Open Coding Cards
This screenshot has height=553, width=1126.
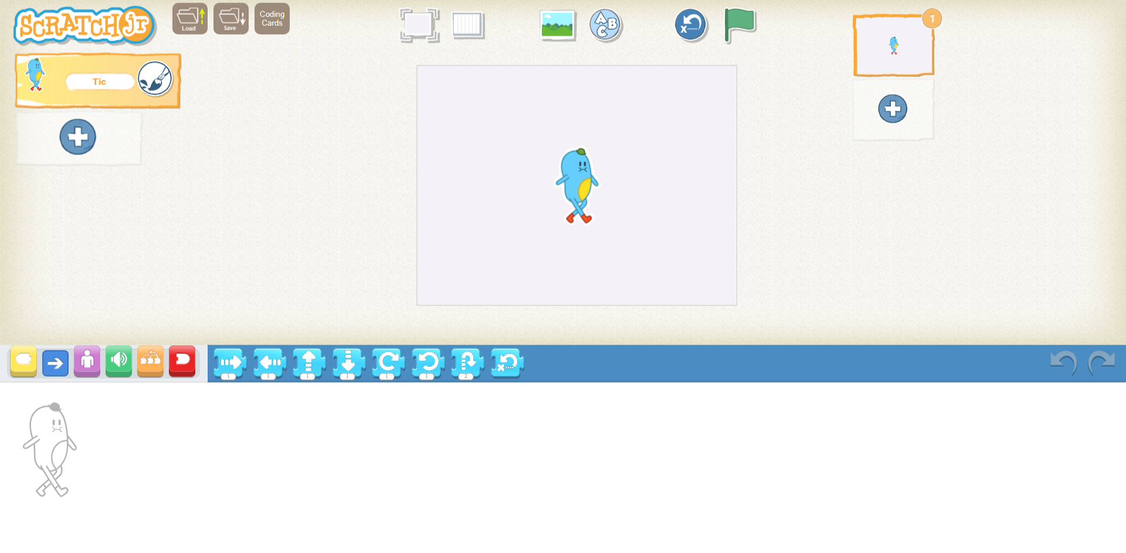tap(272, 19)
